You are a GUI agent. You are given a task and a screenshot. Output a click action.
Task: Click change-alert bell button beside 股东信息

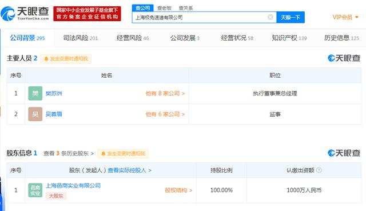pos(123,153)
